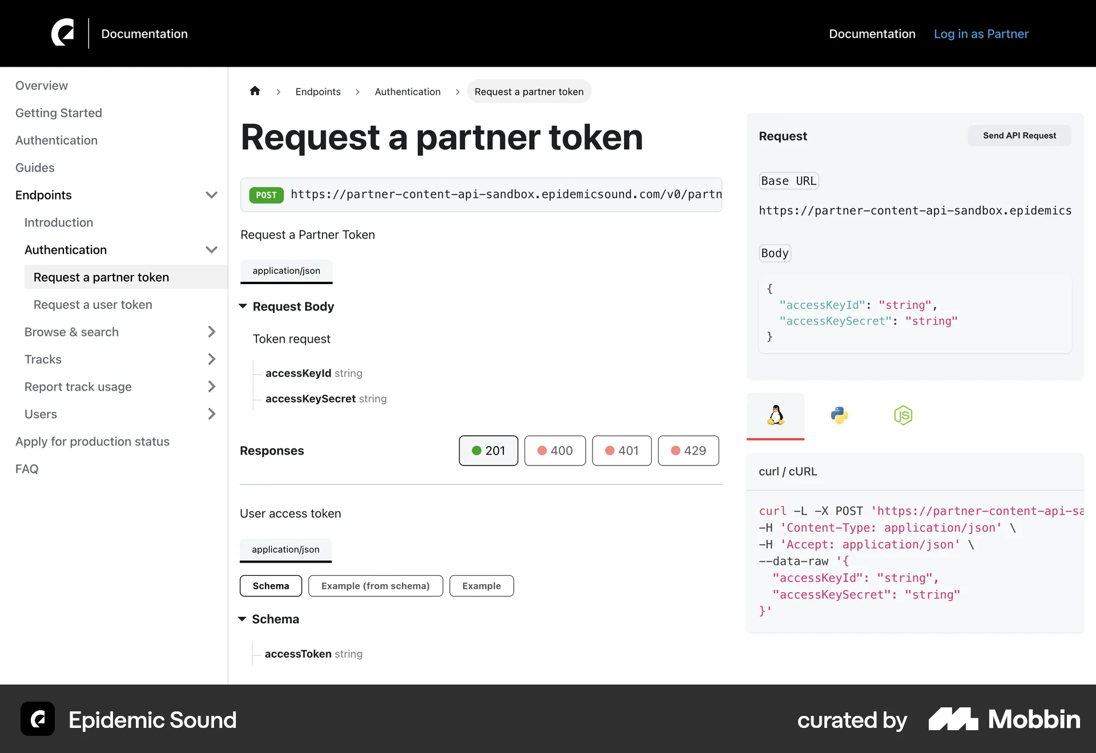Click the Send API Request button
The width and height of the screenshot is (1096, 753).
tap(1020, 135)
